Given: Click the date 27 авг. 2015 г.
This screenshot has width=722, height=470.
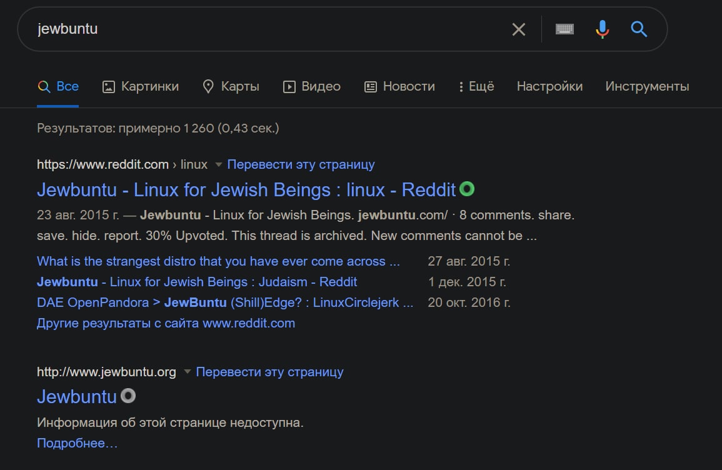Looking at the screenshot, I should (469, 261).
